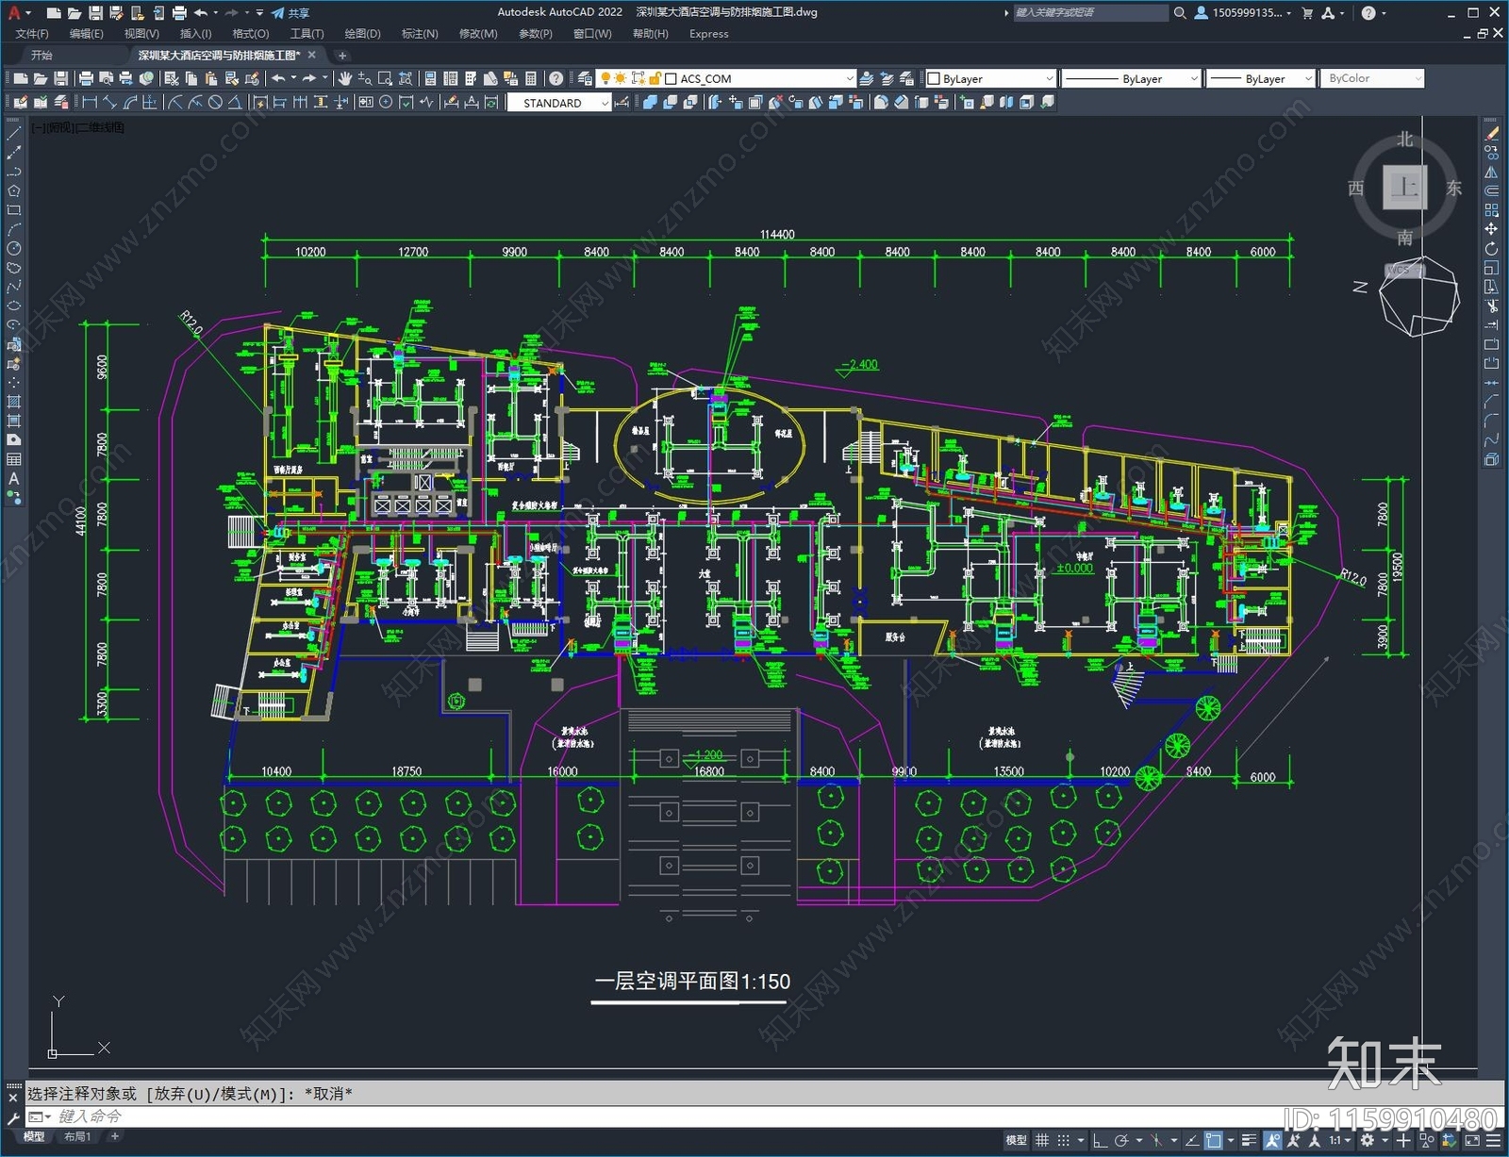Viewport: 1509px width, 1157px height.
Task: Select the Move tool in modify toolbar
Action: coord(1491,229)
